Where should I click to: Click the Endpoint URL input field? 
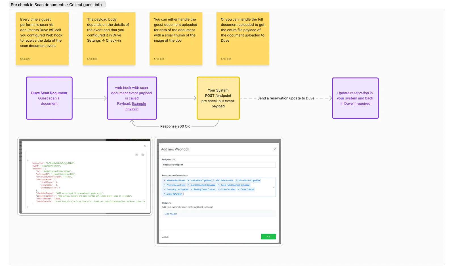pos(219,165)
